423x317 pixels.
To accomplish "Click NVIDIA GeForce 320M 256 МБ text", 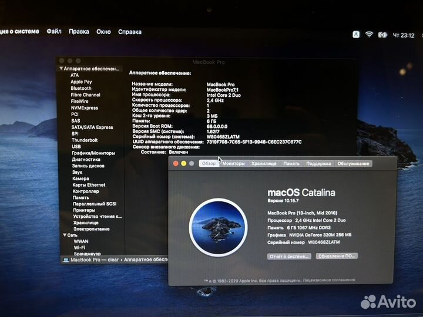I will [x=320, y=235].
